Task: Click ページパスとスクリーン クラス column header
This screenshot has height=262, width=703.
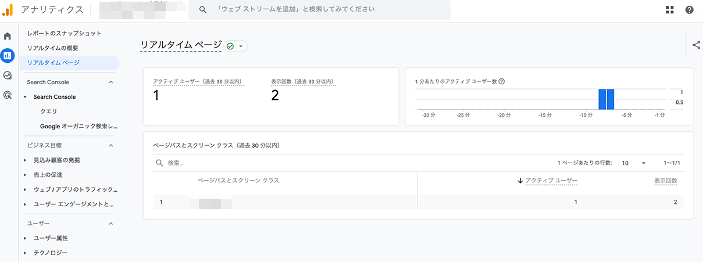Action: pos(238,181)
